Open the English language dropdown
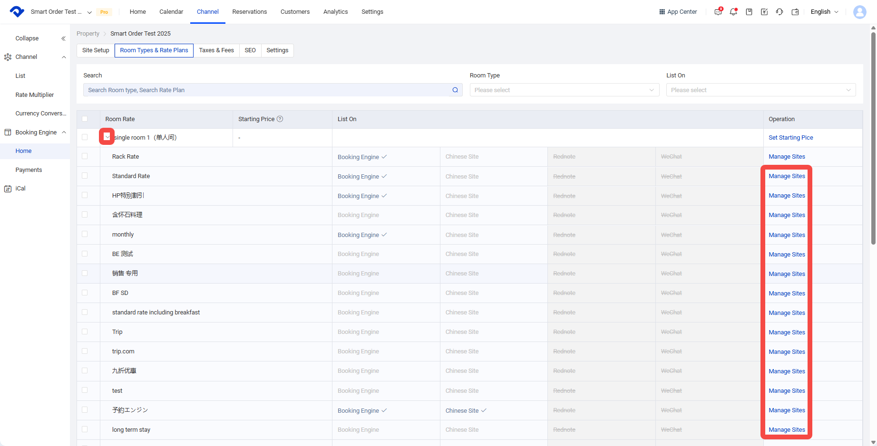Viewport: 877px width, 446px height. point(825,12)
